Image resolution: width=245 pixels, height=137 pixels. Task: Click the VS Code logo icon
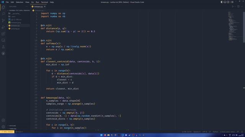pyautogui.click(x=2, y=2)
